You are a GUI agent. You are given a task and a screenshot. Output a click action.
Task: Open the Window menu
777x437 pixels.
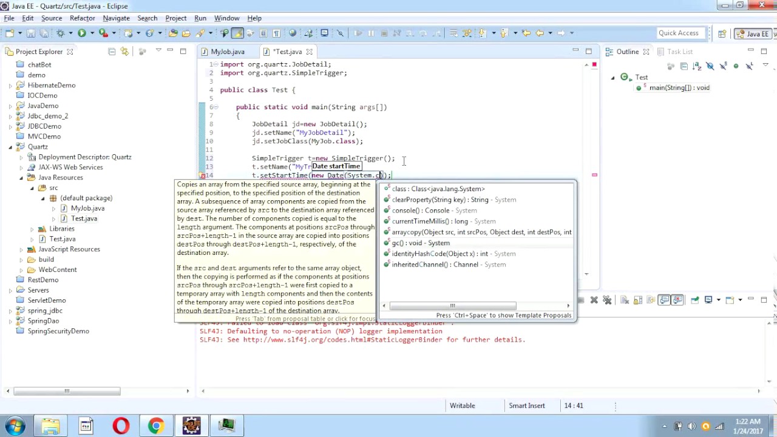pyautogui.click(x=226, y=18)
